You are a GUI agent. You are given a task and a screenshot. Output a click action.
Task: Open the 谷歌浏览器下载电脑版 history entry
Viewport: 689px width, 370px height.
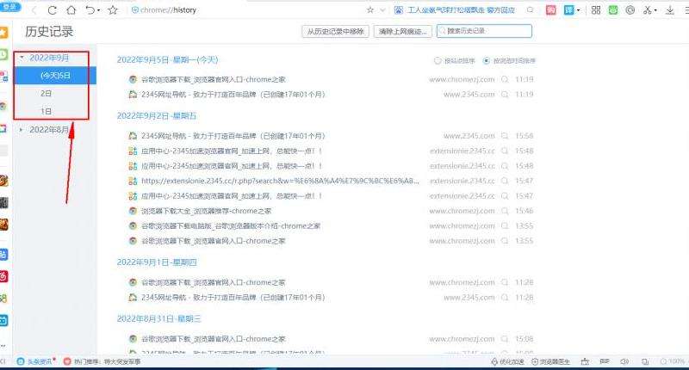point(231,226)
